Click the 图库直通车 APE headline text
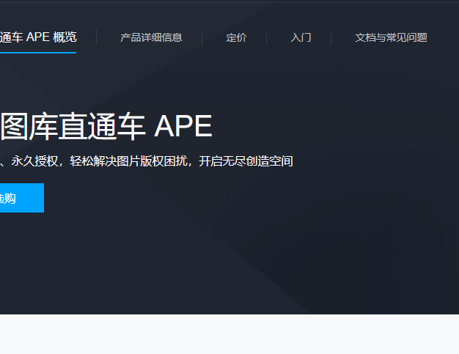Image resolution: width=459 pixels, height=354 pixels. 106,127
